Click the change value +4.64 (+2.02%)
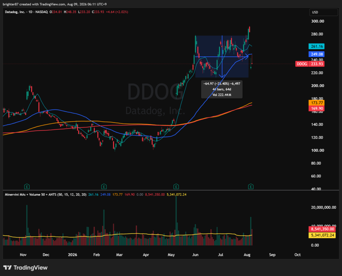 tap(117, 12)
